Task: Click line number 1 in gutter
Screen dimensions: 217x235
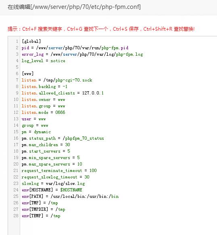Action: [17, 41]
